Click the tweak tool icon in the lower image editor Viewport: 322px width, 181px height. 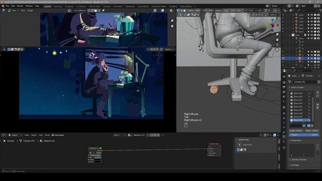point(5,49)
